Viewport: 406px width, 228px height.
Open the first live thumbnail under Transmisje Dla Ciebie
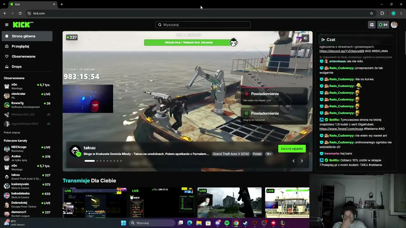tap(95, 203)
